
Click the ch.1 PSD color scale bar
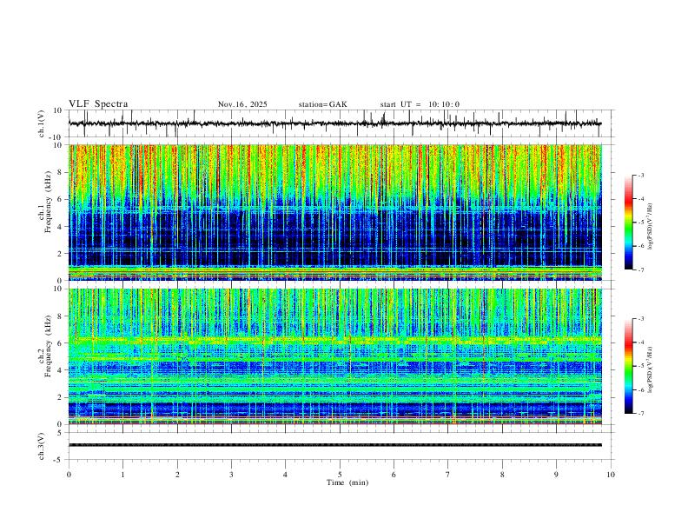tap(628, 223)
